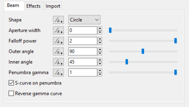Decrease Penumbra gamma with the down arrow
The image size is (189, 107).
[100, 74]
